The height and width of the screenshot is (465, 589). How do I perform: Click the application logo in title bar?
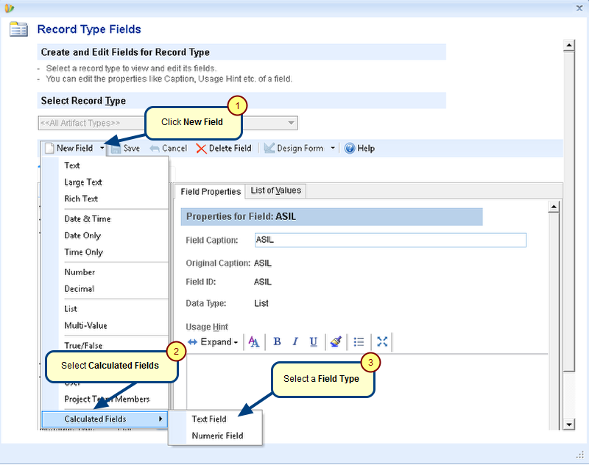coord(10,8)
